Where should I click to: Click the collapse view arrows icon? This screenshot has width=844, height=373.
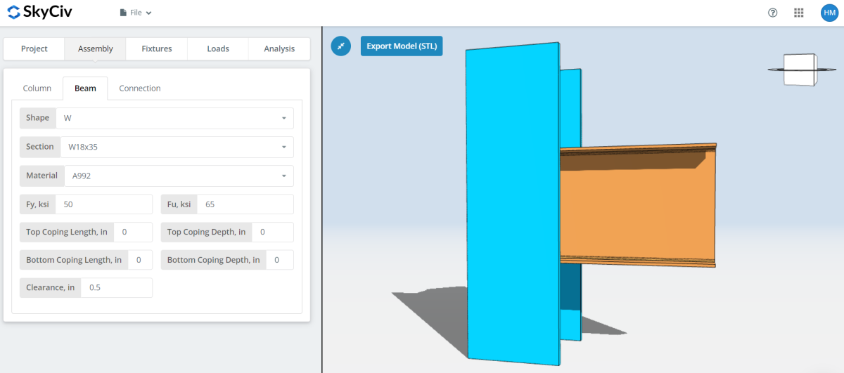tap(341, 46)
